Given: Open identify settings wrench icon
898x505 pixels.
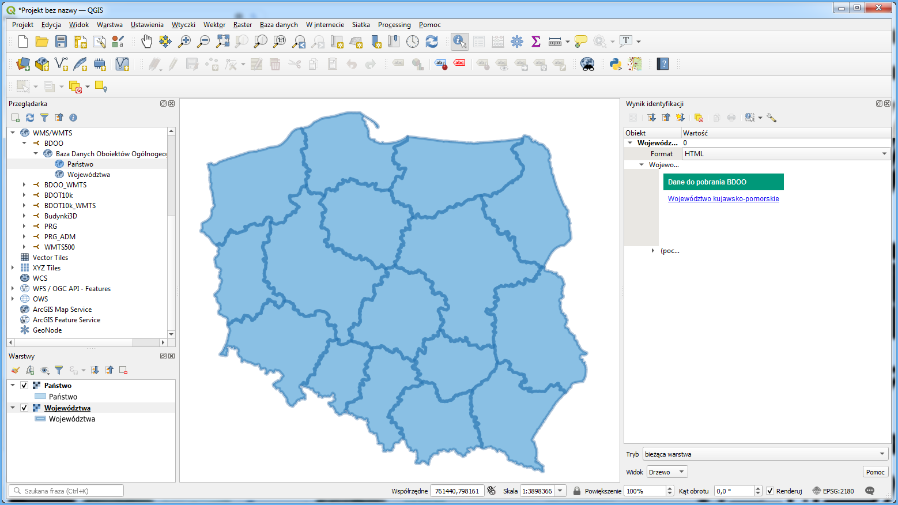Looking at the screenshot, I should coord(772,118).
